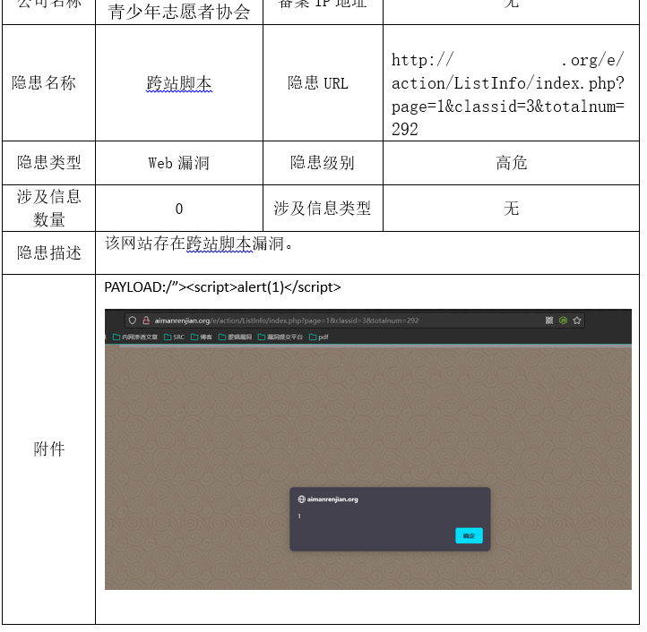Image resolution: width=647 pixels, height=632 pixels.
Task: Click the 隐患描述 label cell
Action: pos(49,253)
